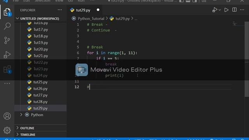Expand the Python folder

37,115
